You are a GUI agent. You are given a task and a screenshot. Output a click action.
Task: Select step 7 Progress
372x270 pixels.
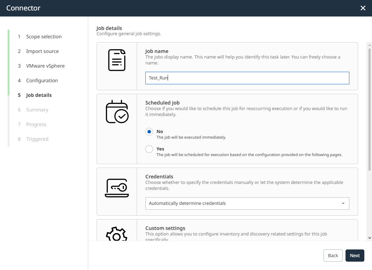(x=32, y=124)
